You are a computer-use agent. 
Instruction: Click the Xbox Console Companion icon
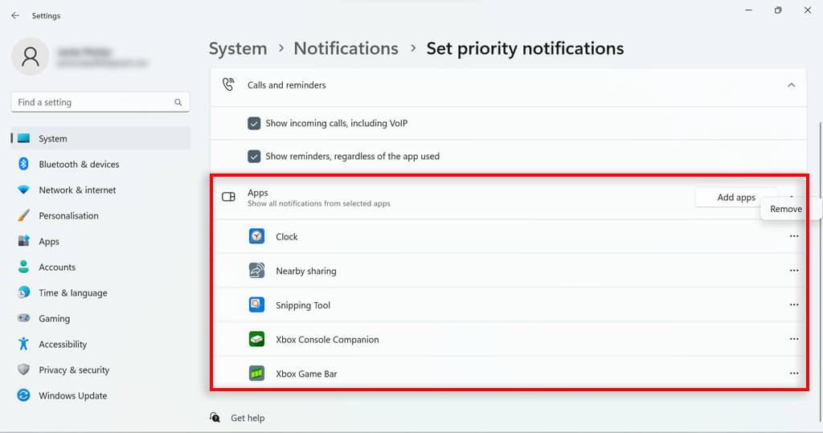pyautogui.click(x=256, y=339)
